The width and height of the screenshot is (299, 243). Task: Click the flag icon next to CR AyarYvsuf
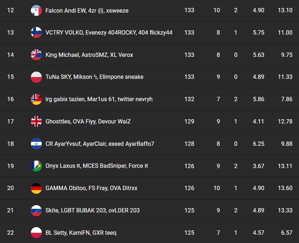[36, 144]
